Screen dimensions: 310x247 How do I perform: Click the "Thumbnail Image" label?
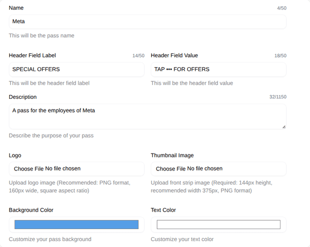point(172,155)
